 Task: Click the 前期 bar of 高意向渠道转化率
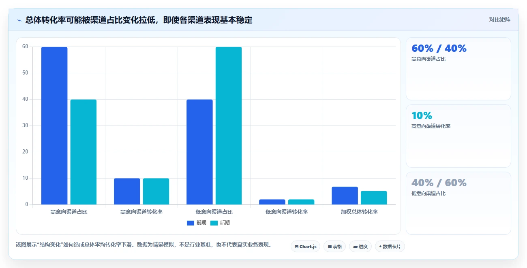point(127,191)
